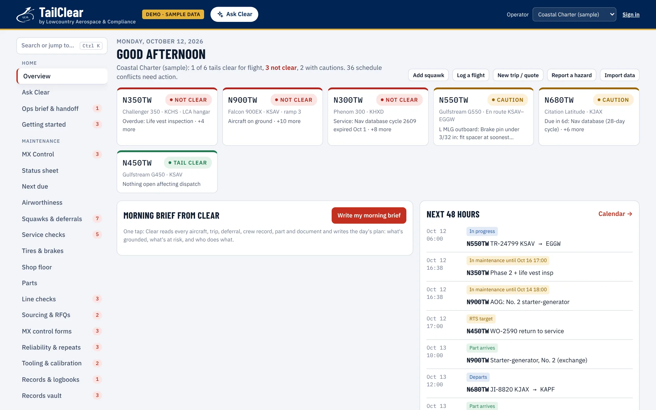Click the Import data button
This screenshot has height=410, width=656.
[620, 75]
